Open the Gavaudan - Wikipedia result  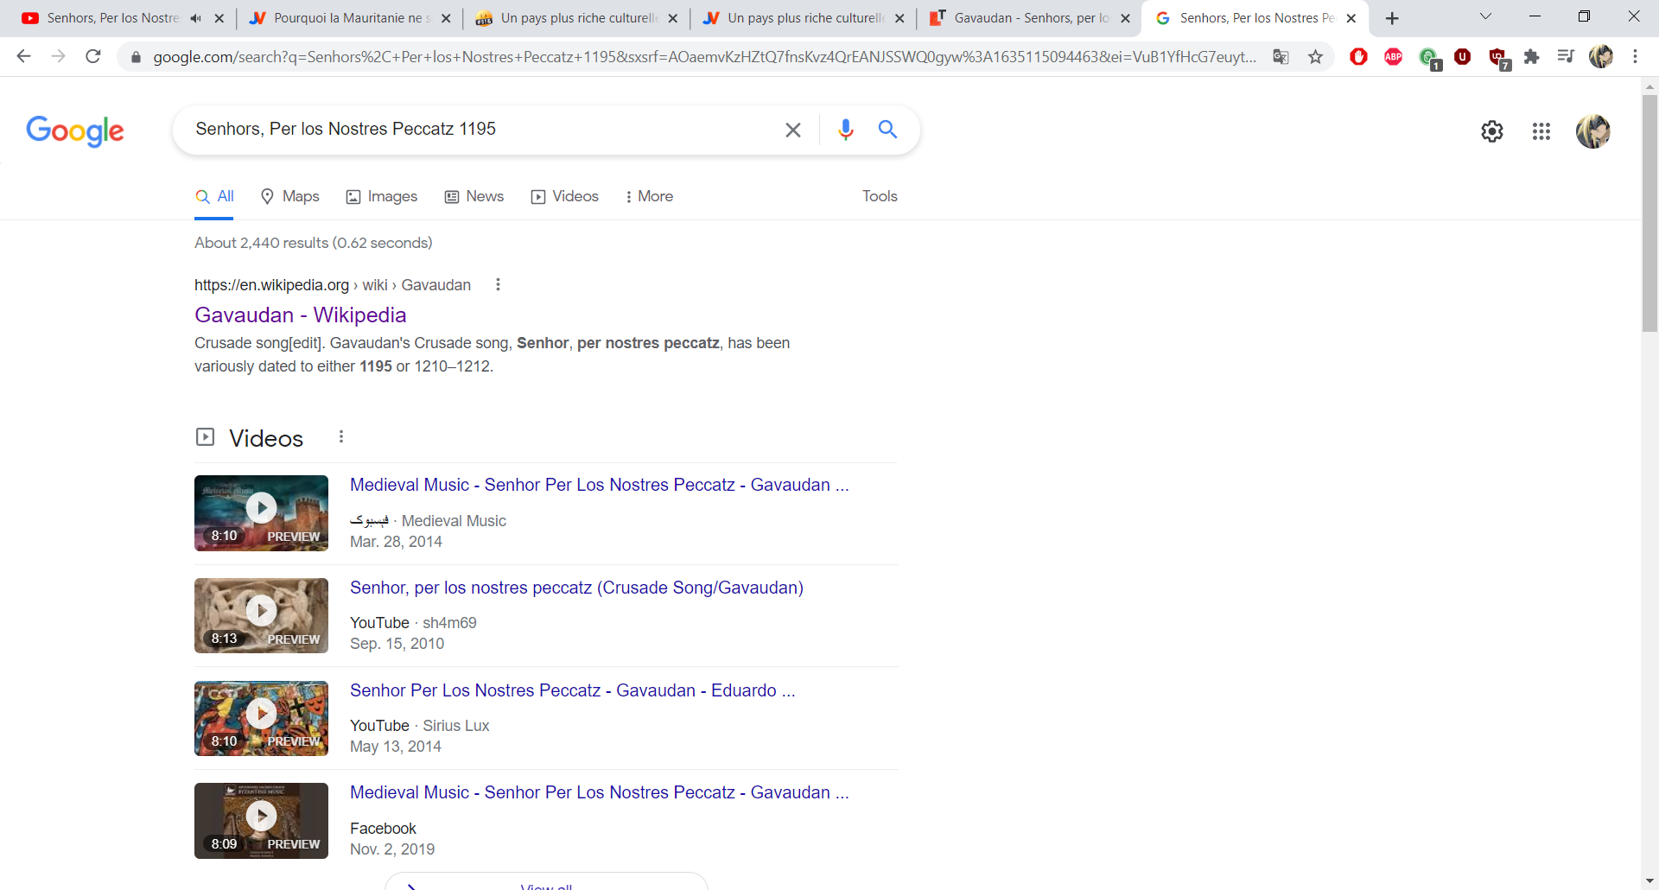[300, 315]
